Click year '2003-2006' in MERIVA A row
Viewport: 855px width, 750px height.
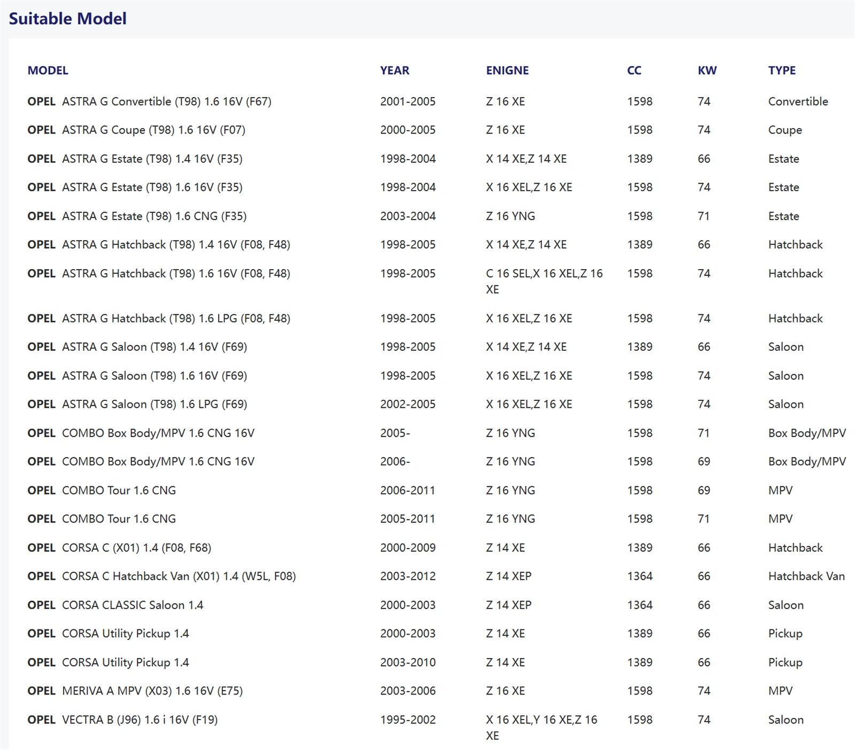click(x=408, y=691)
